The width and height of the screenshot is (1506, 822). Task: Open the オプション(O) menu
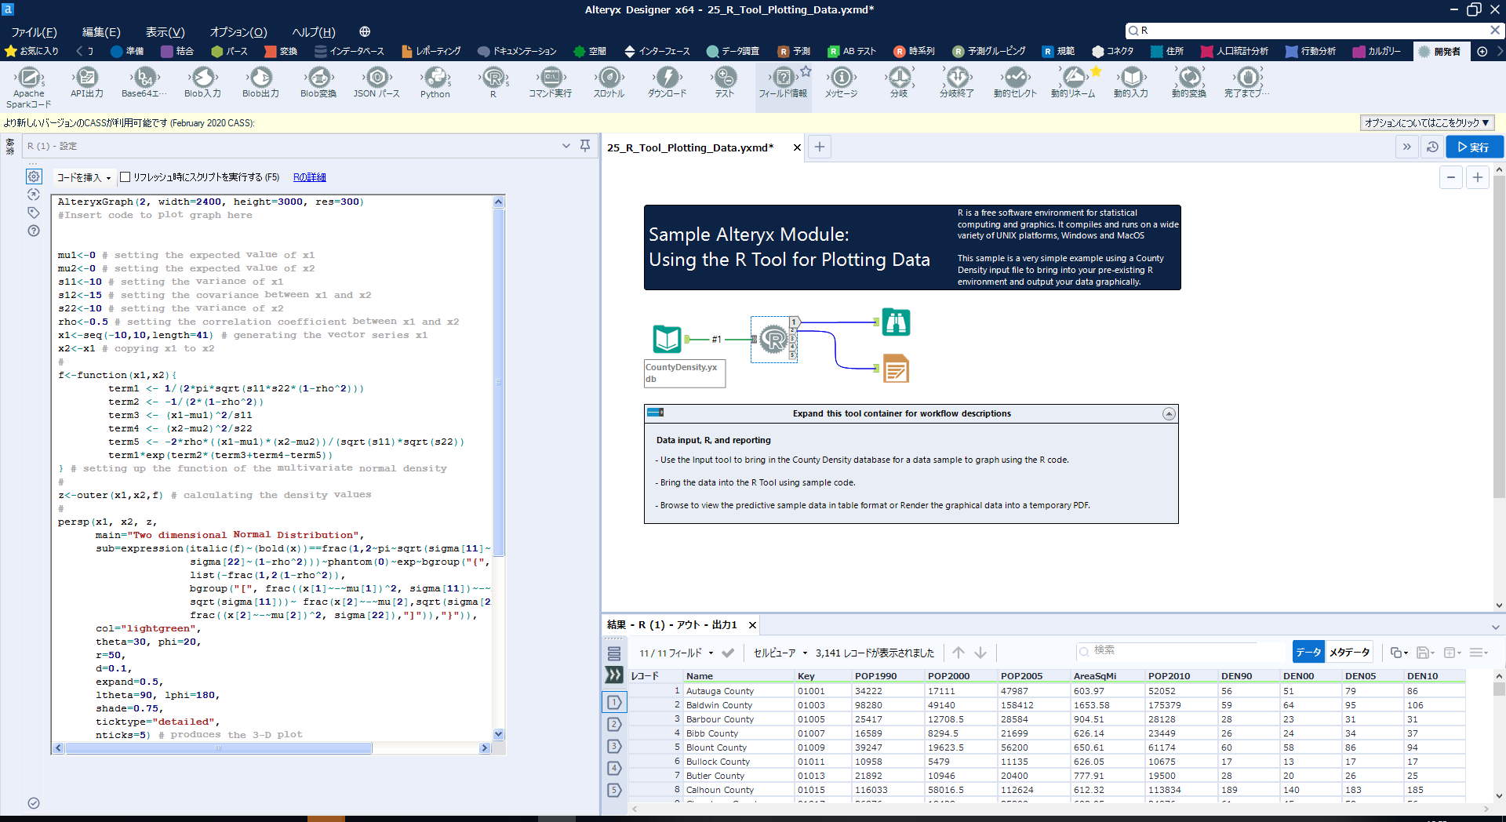[x=238, y=32]
